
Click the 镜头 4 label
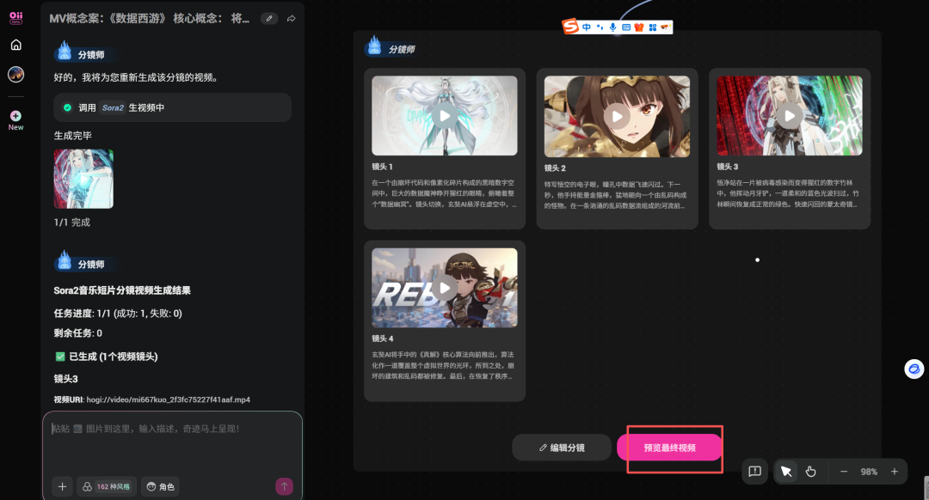(383, 338)
